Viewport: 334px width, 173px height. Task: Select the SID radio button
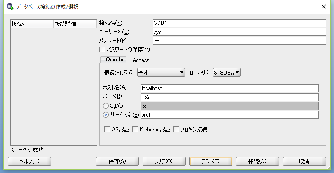tap(106, 106)
